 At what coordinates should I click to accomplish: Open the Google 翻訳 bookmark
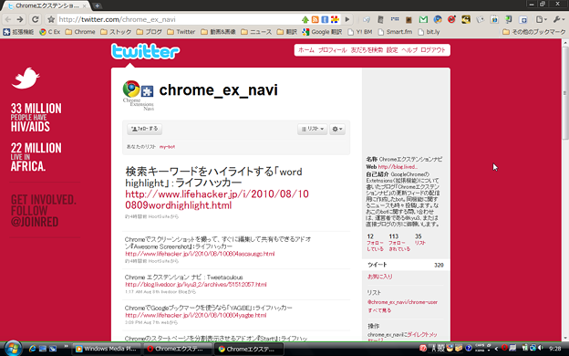pyautogui.click(x=322, y=32)
